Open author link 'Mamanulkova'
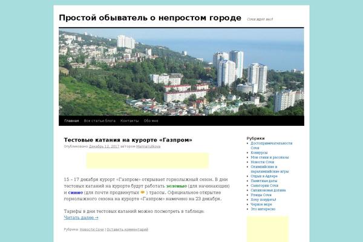The height and width of the screenshot is (242, 363). [148, 146]
